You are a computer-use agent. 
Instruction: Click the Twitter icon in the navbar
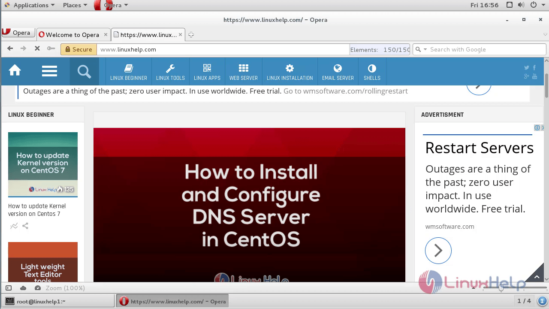point(527,67)
